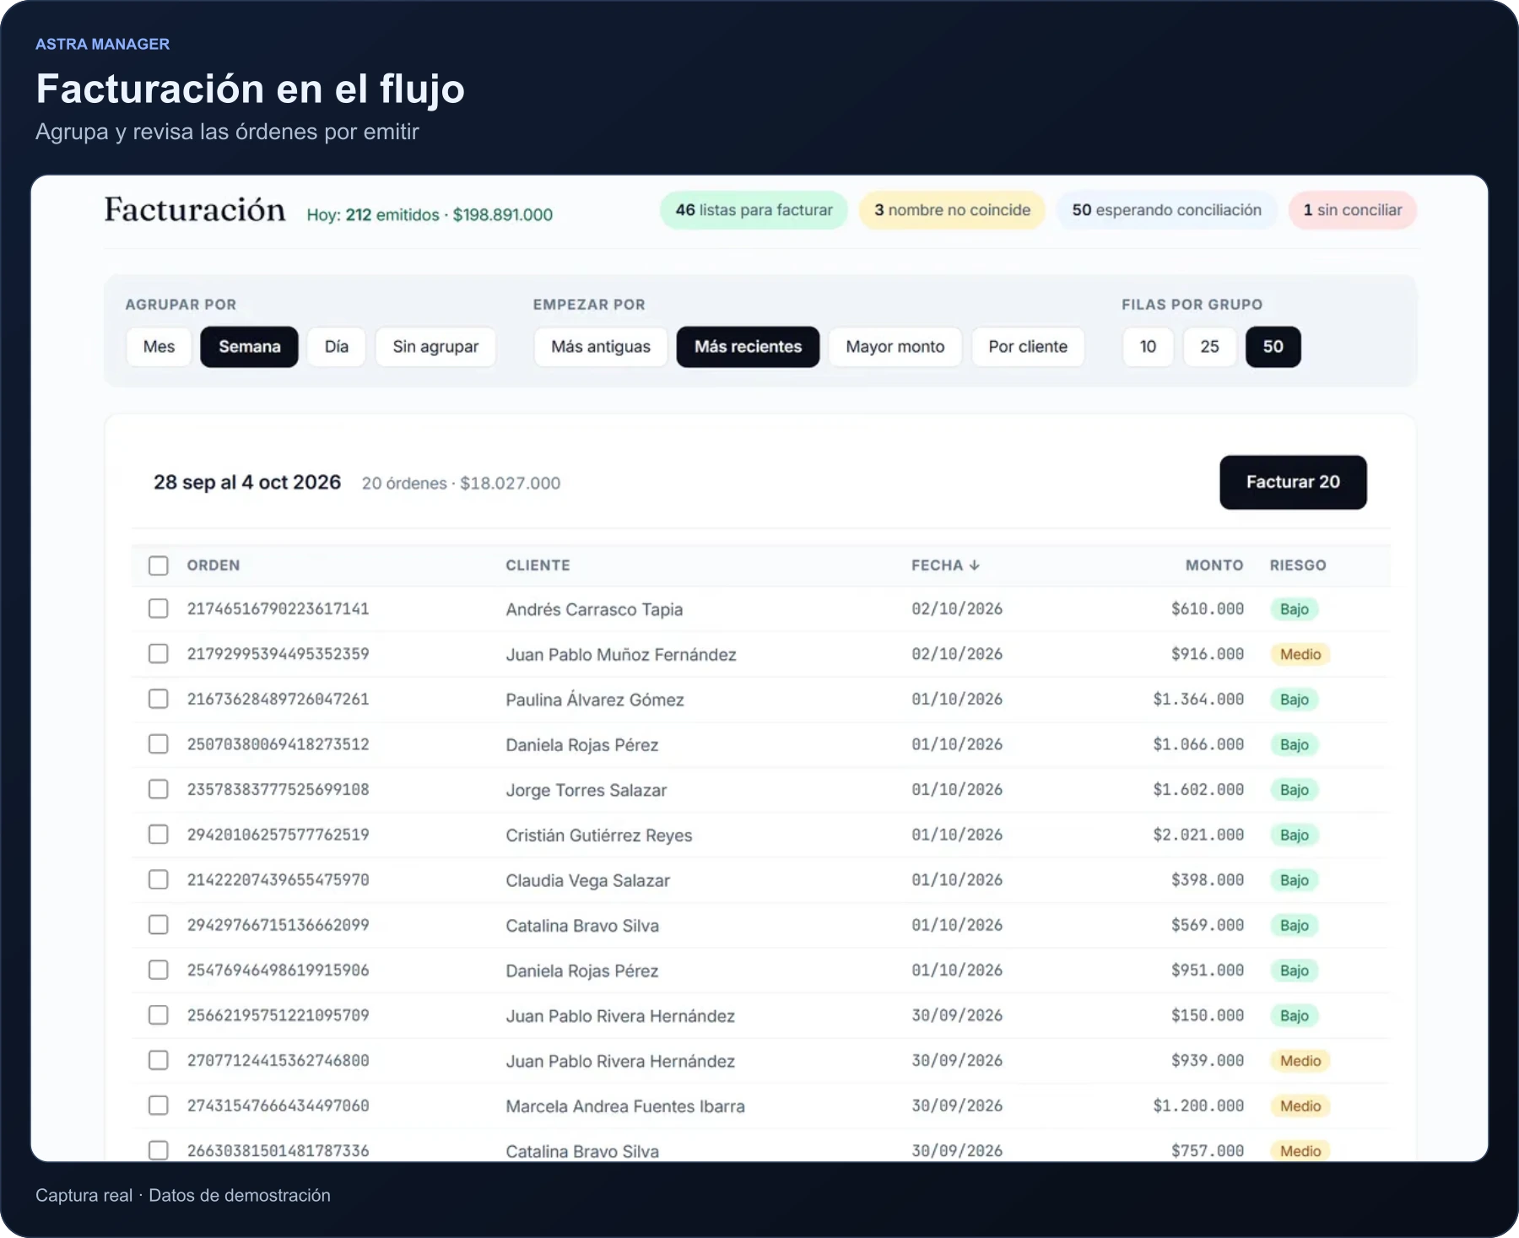Click the Hoy: 212 emitidos summary
This screenshot has width=1519, height=1238.
pyautogui.click(x=430, y=214)
